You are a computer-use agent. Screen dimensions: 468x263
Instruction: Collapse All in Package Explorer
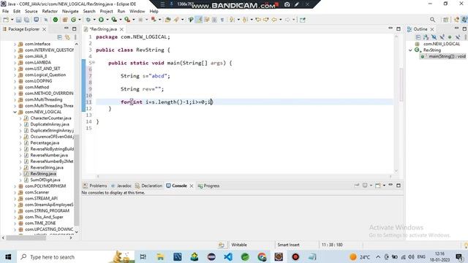60,37
